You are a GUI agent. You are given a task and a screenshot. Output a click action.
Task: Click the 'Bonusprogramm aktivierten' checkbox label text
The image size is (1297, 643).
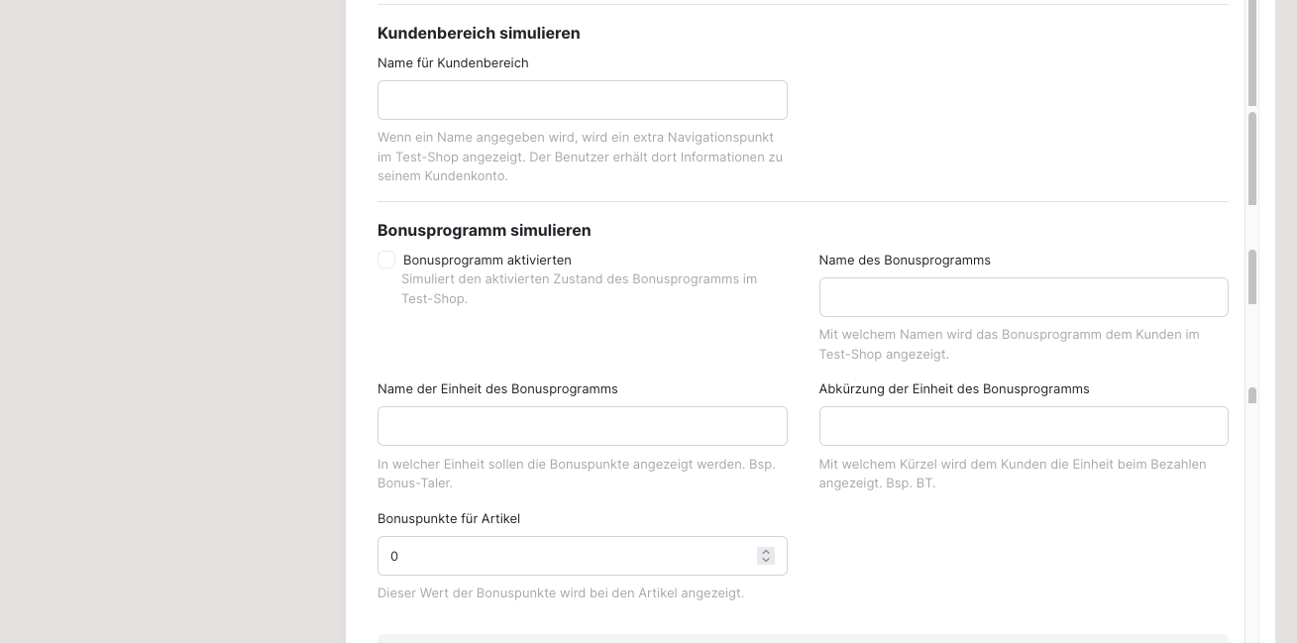[x=486, y=260]
